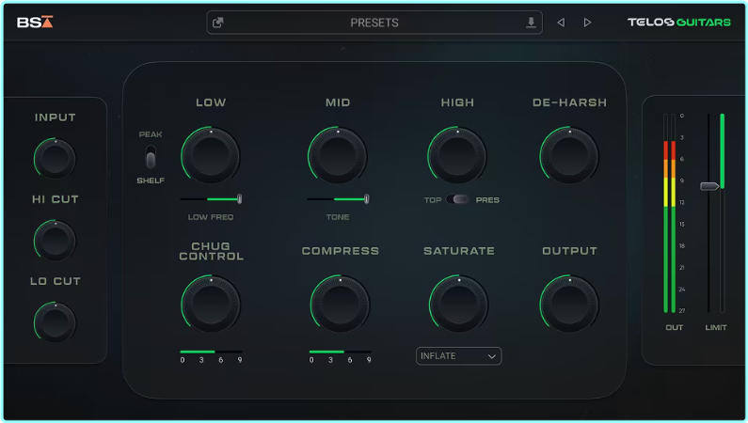Click the LOW FREQ slider handle
This screenshot has width=748, height=423.
pos(240,199)
